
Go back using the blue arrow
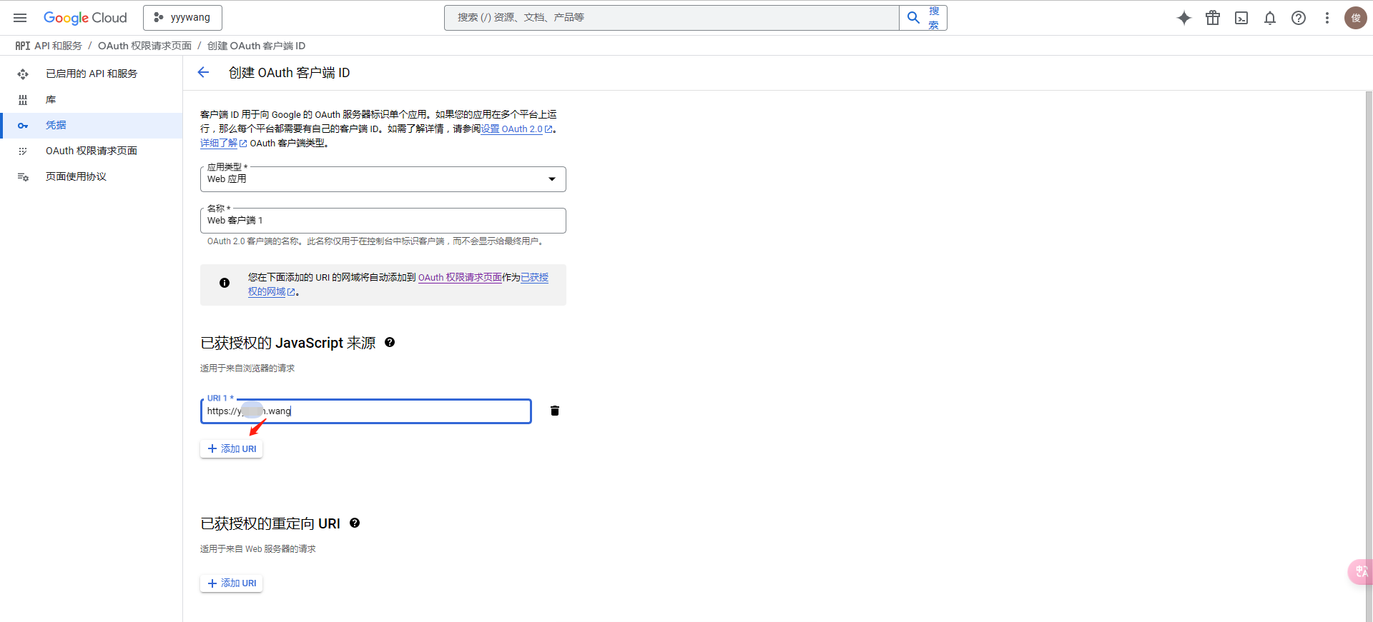point(203,72)
